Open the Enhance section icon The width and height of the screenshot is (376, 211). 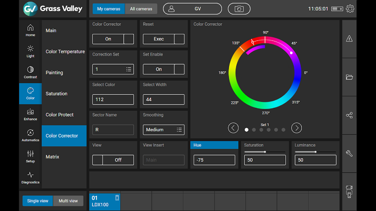30,112
